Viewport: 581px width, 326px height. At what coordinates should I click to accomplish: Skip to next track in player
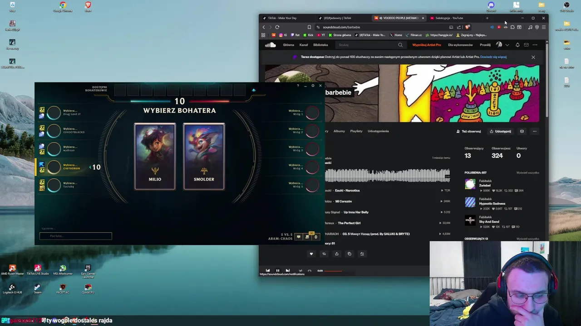point(288,271)
